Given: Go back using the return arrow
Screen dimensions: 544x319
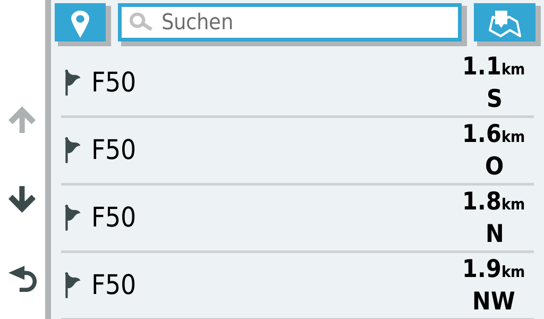Looking at the screenshot, I should click(23, 279).
